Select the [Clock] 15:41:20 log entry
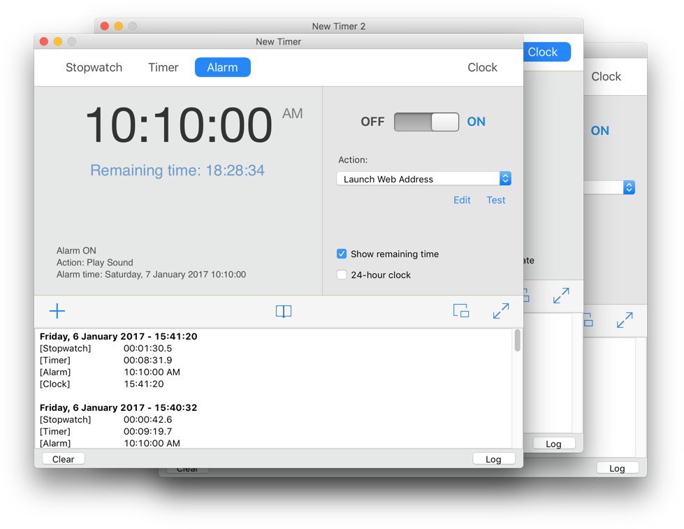Screen dimensions: 684x529 pos(101,384)
